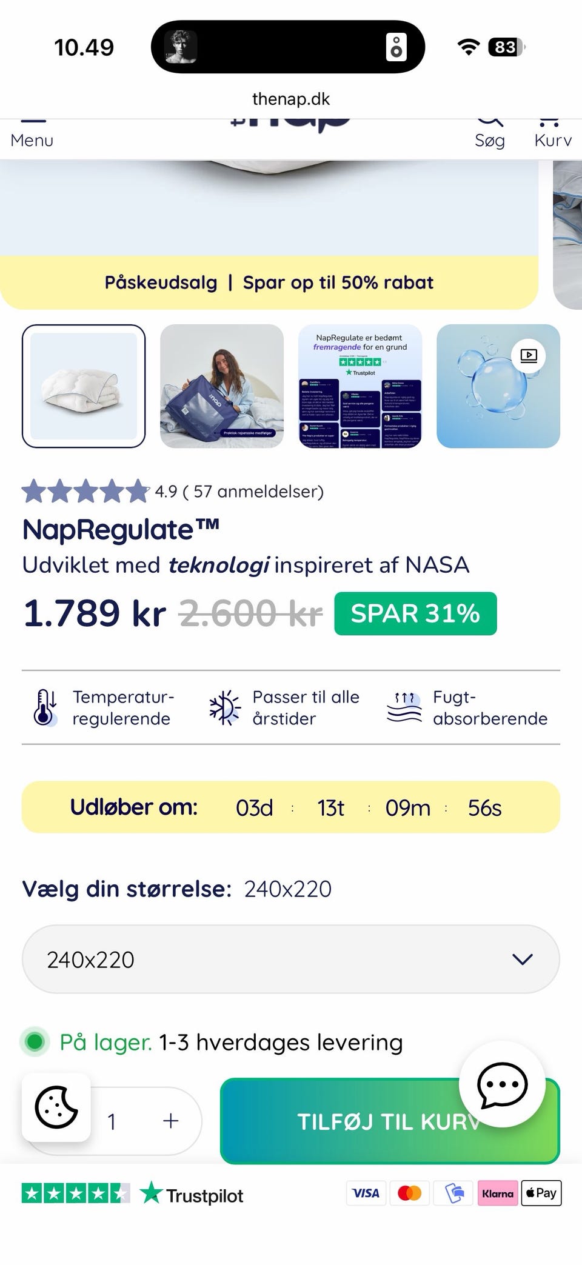Click the size dropdown chevron arrow
The image size is (582, 1265).
(522, 959)
